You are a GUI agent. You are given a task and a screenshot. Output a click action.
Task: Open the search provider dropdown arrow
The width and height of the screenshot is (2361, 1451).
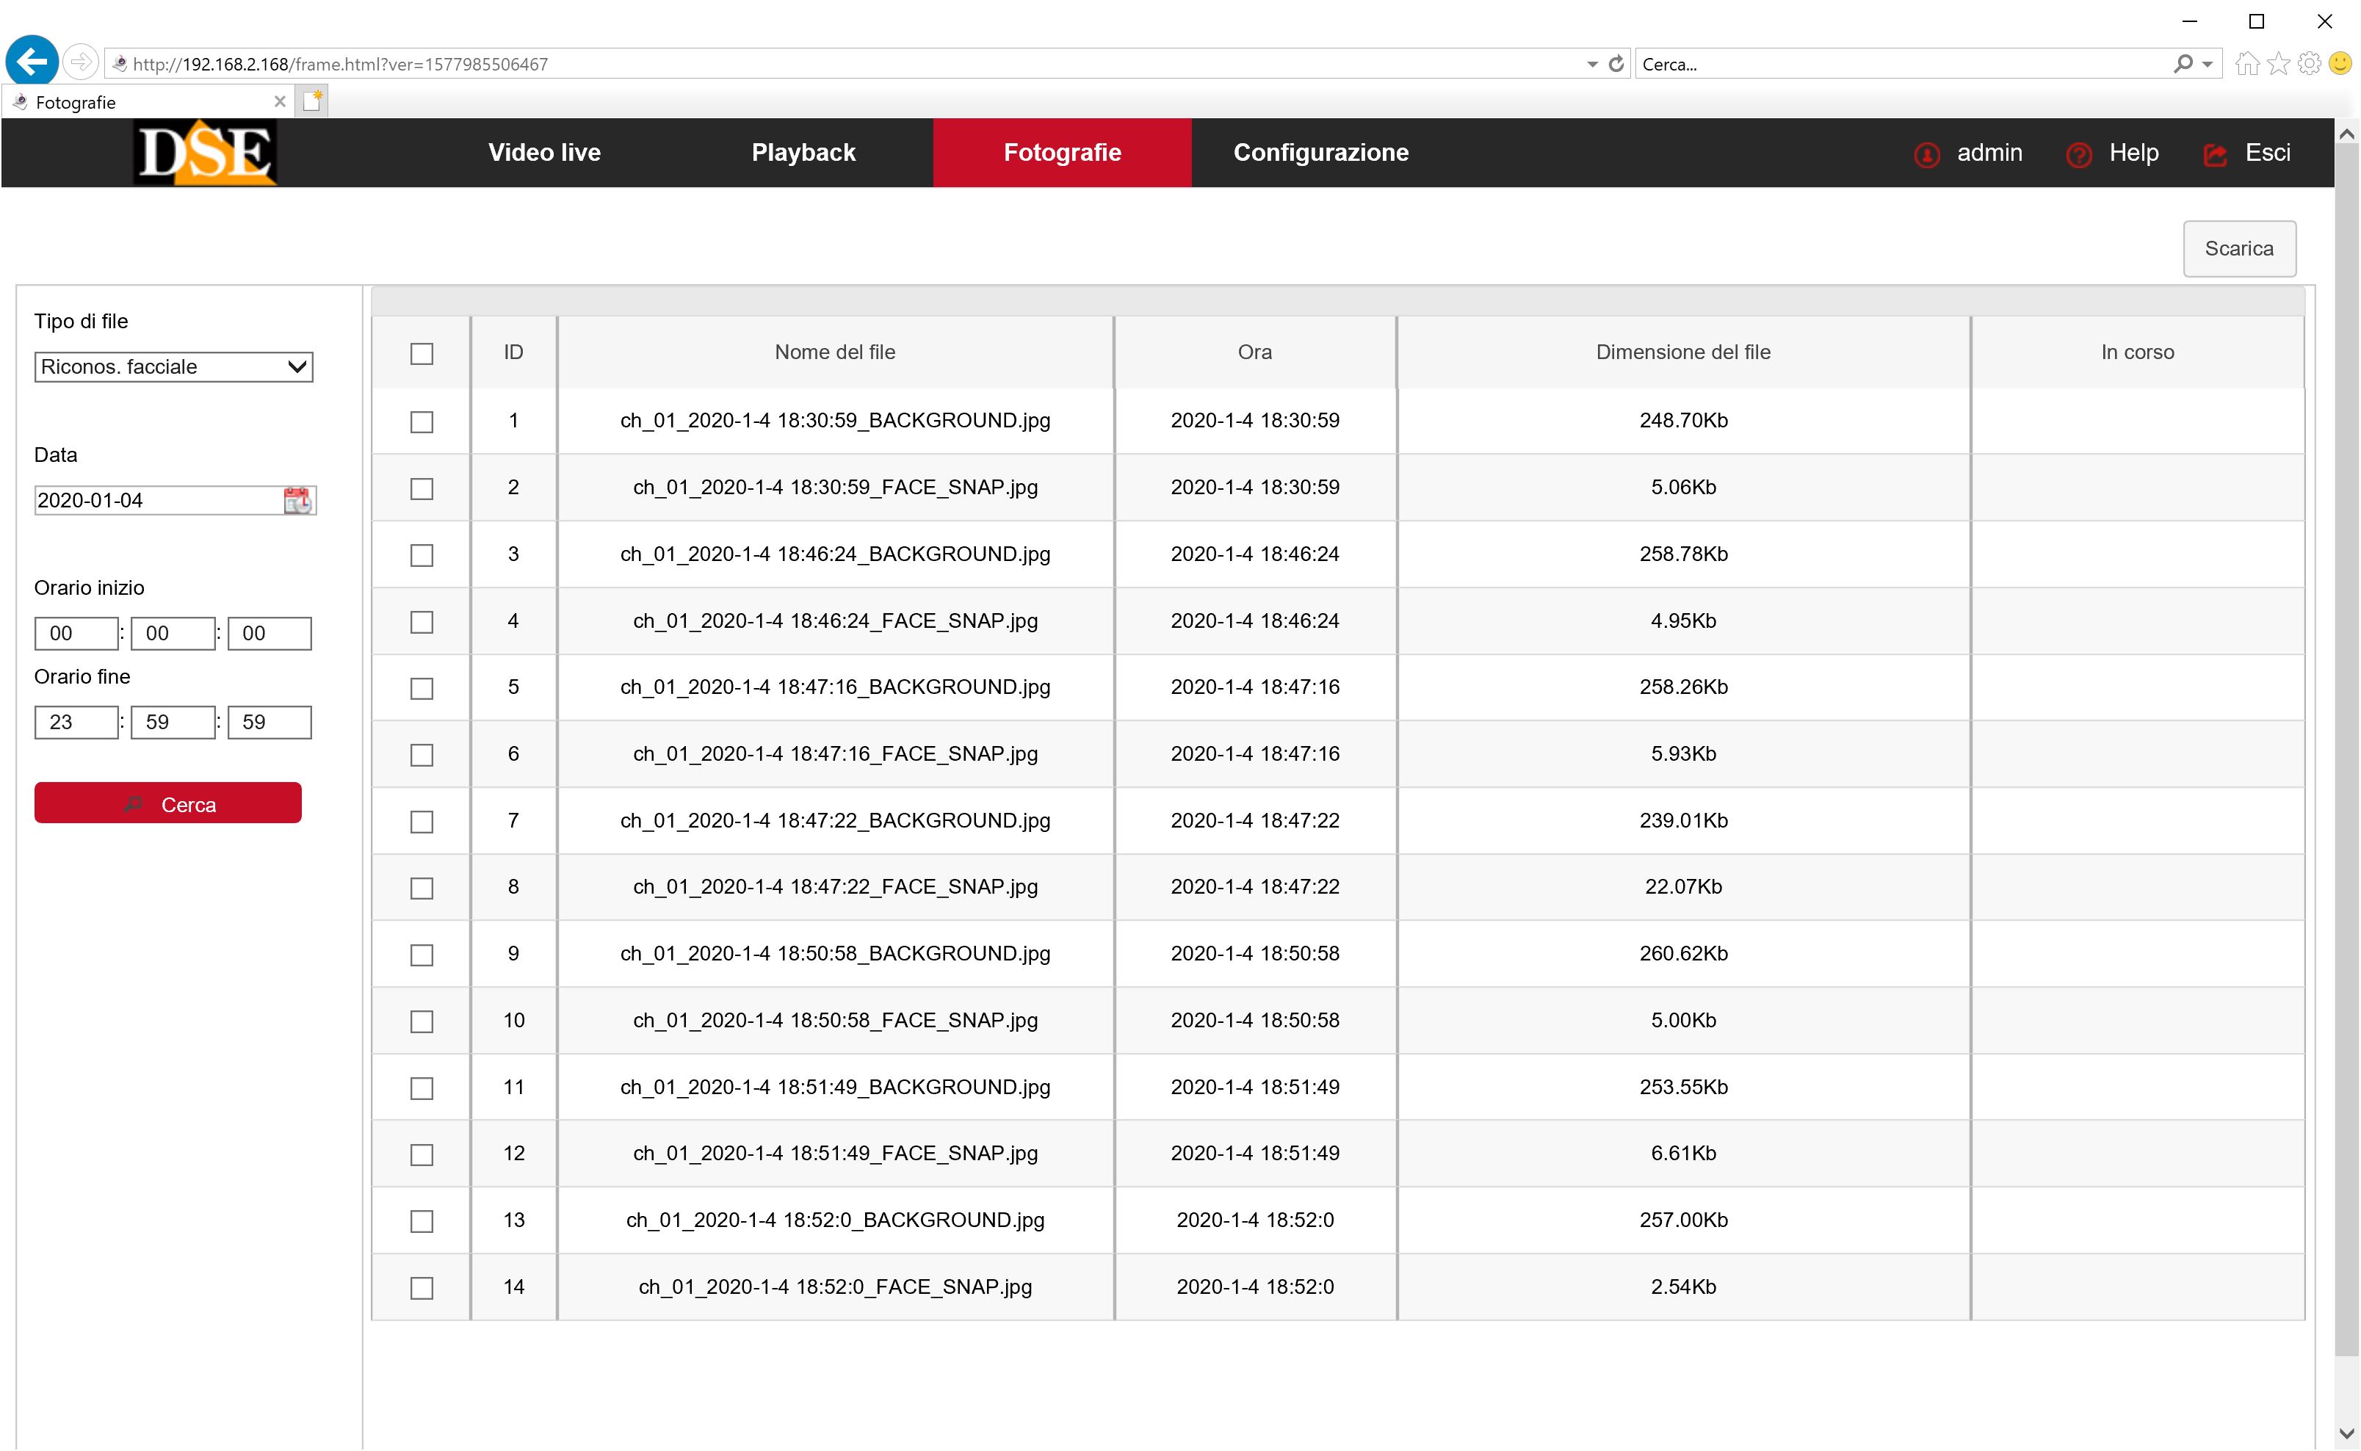click(2208, 63)
